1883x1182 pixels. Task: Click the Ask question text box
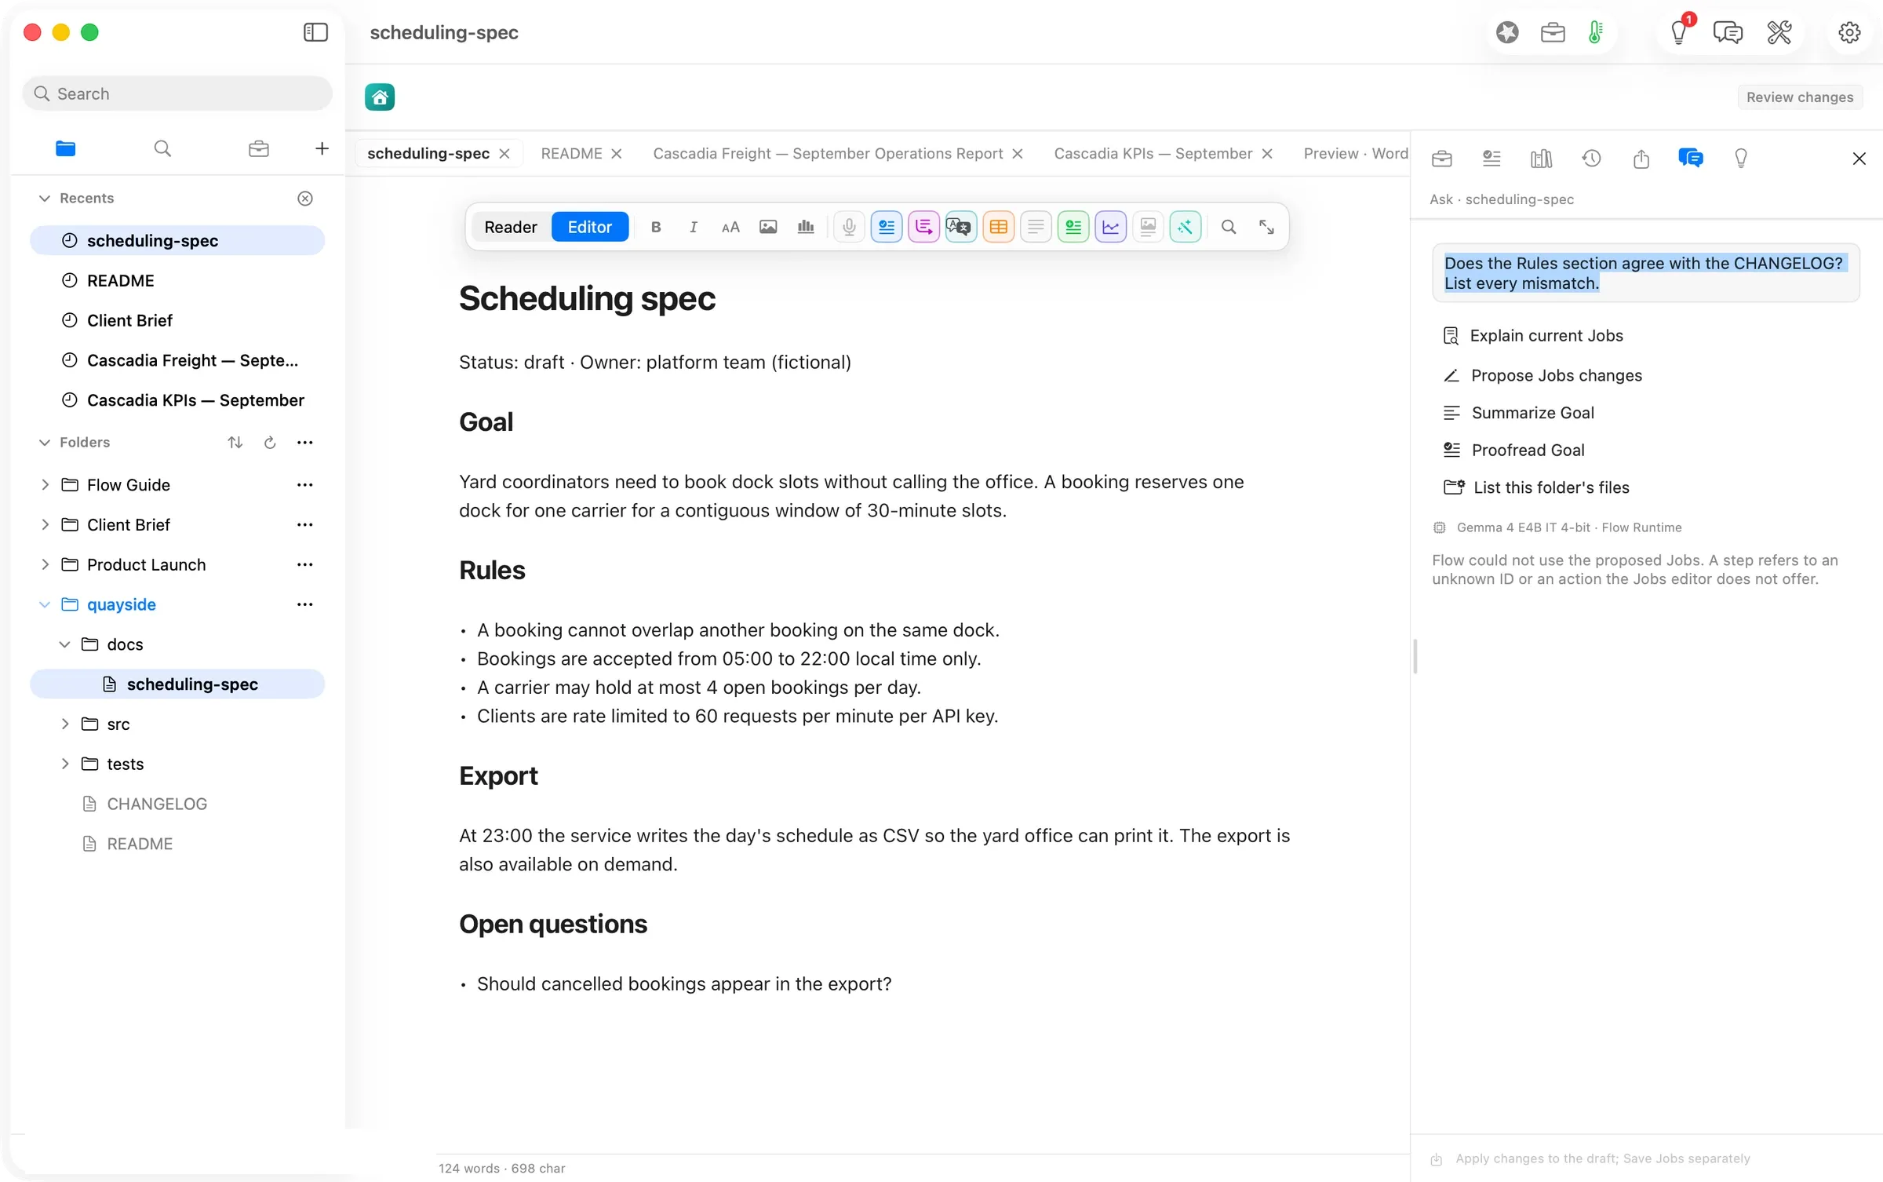(1645, 273)
